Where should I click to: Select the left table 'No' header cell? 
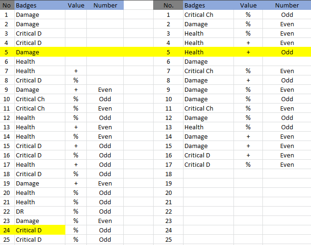(x=7, y=5)
